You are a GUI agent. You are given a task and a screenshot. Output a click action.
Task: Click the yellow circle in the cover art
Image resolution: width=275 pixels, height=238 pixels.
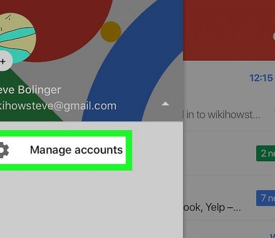[x=111, y=32]
